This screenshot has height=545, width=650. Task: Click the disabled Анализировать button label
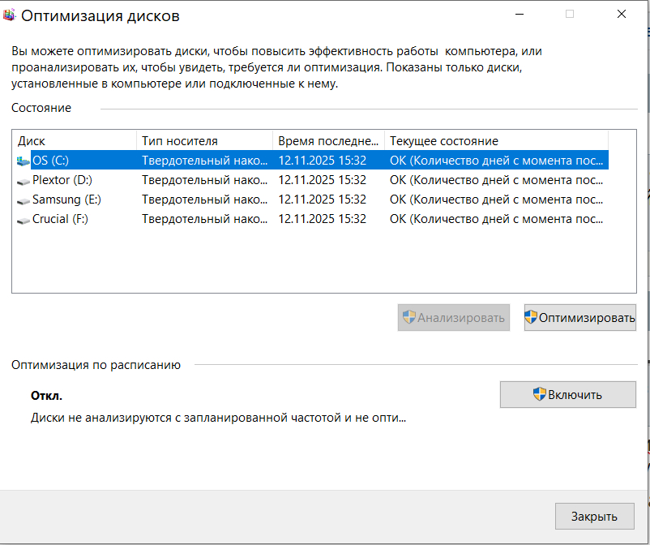pyautogui.click(x=460, y=318)
